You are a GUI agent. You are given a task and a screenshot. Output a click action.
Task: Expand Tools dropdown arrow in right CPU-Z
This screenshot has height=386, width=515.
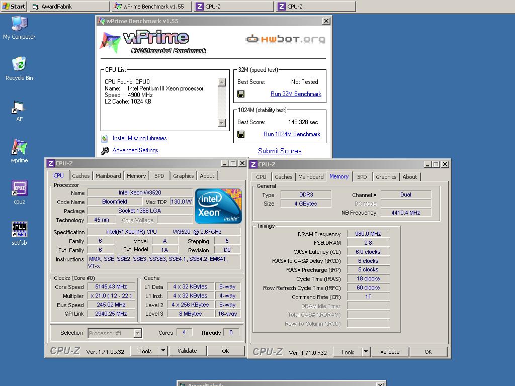[366, 352]
